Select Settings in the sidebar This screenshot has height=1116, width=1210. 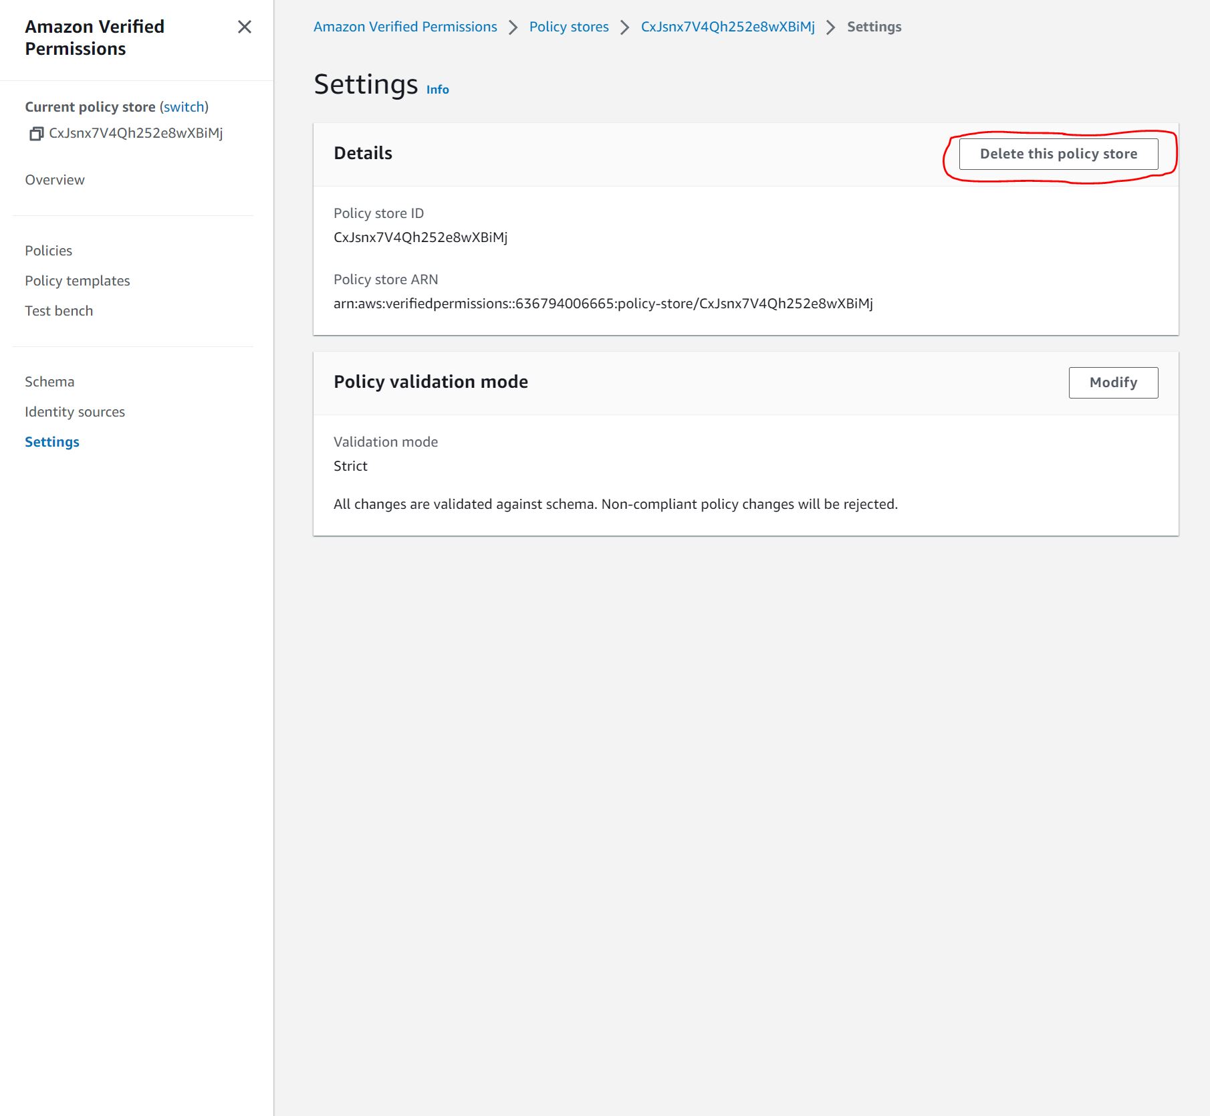tap(52, 442)
